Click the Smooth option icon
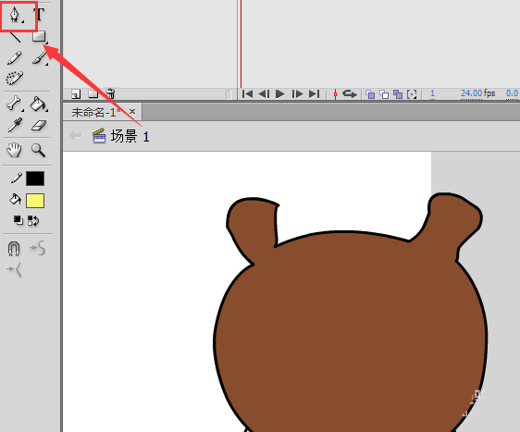 coord(38,248)
